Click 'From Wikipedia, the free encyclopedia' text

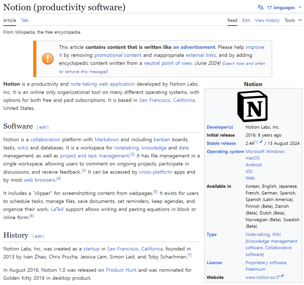[42, 32]
